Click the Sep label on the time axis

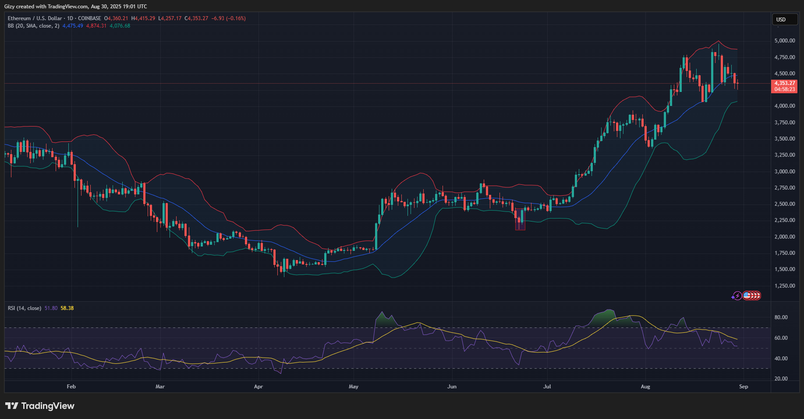pyautogui.click(x=744, y=387)
